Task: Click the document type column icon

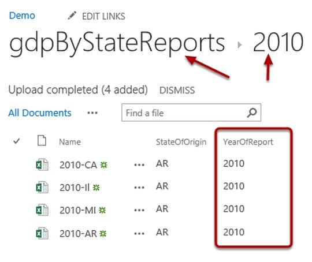Action: click(42, 141)
